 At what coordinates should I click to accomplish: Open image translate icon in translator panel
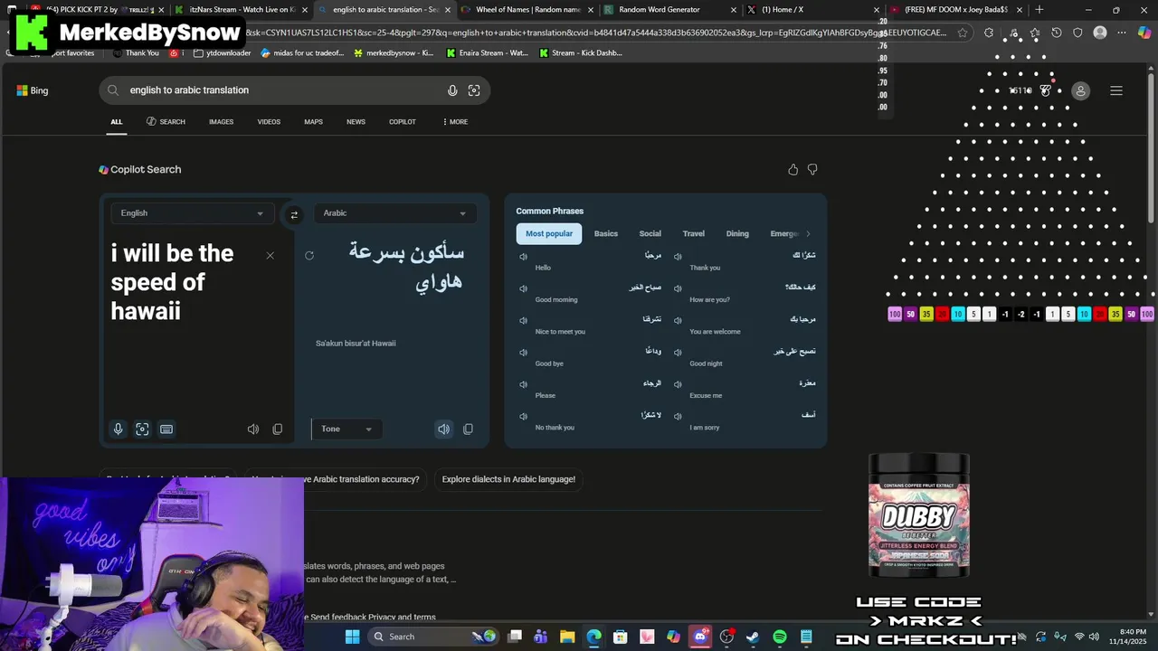[142, 429]
